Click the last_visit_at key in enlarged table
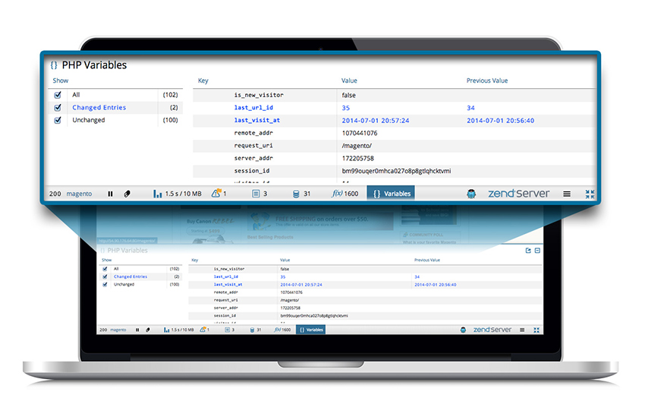Viewport: 645px width, 411px height. pos(256,120)
